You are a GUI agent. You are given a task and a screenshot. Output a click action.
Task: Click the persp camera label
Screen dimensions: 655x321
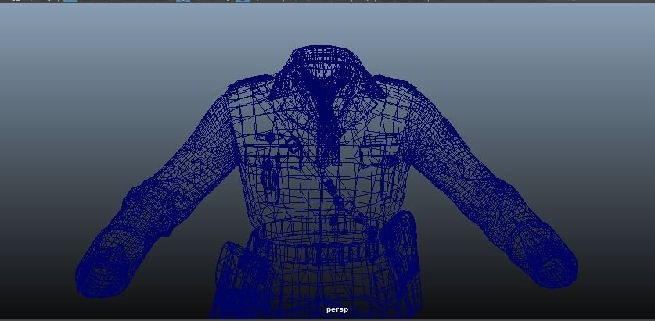336,309
